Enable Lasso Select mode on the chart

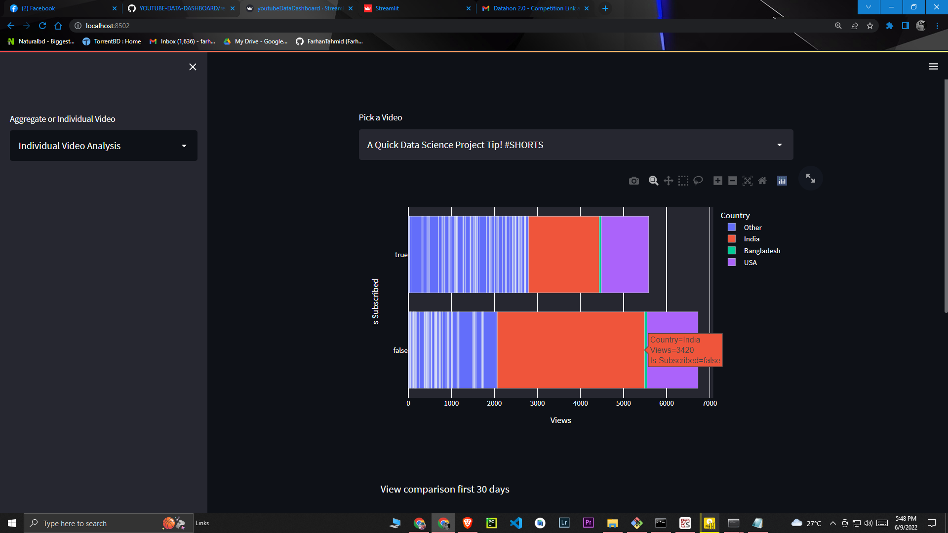(698, 181)
